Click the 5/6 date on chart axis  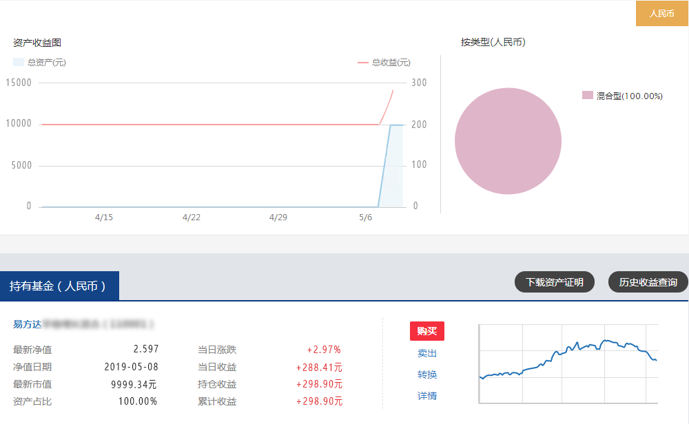pyautogui.click(x=365, y=217)
